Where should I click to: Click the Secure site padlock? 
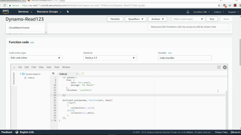tap(10, 5)
